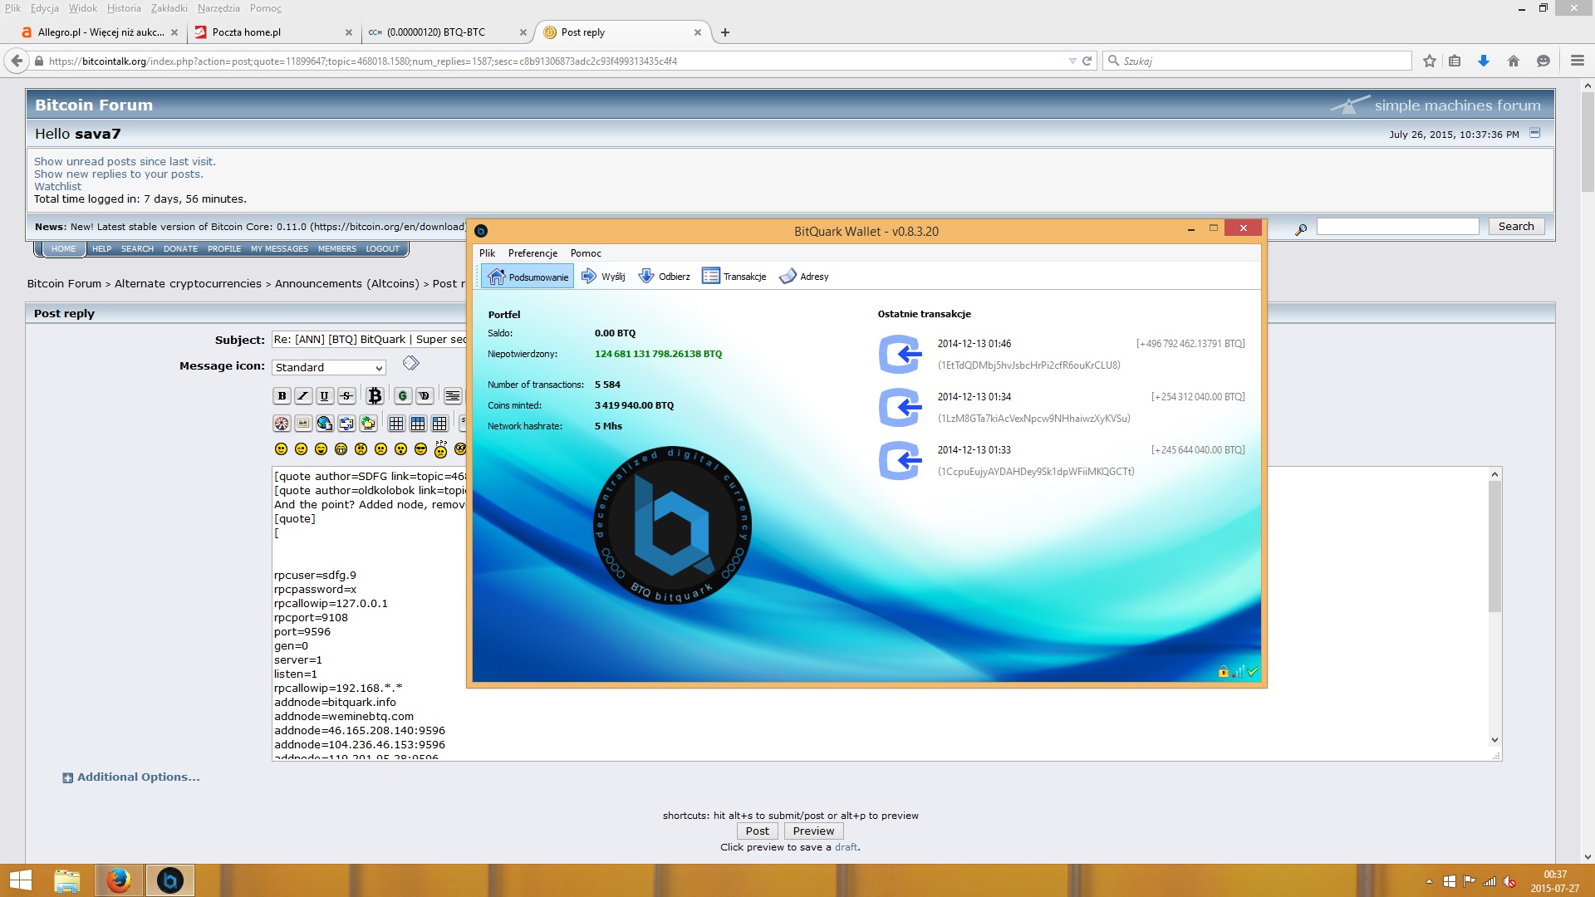Insert table row with blue-top grid icon
The width and height of the screenshot is (1595, 897).
[418, 424]
